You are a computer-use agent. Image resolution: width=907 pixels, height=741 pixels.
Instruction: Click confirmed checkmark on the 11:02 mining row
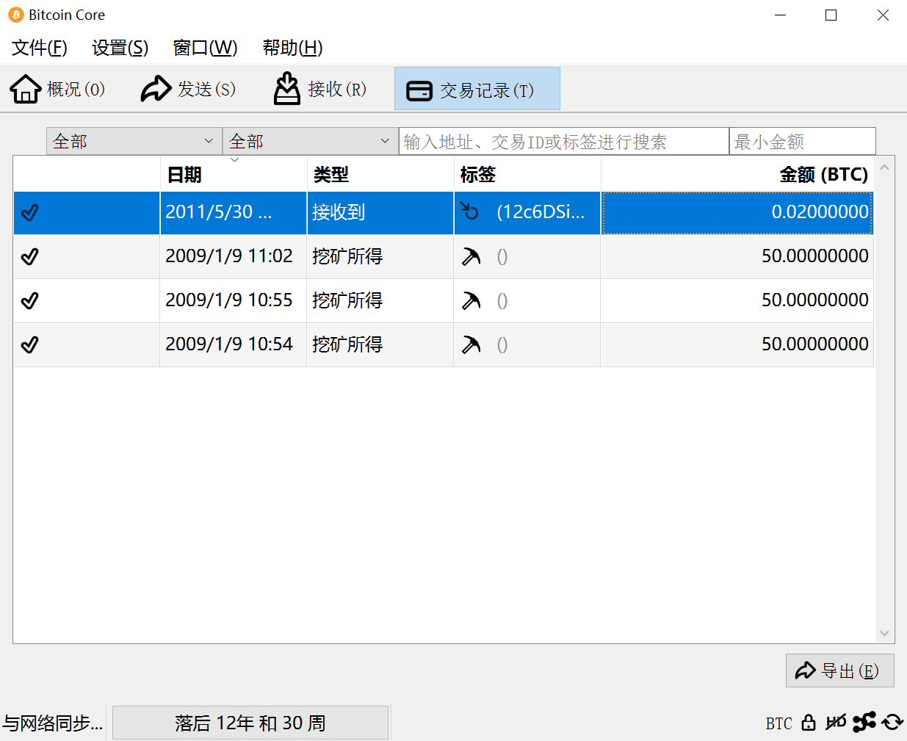(30, 257)
